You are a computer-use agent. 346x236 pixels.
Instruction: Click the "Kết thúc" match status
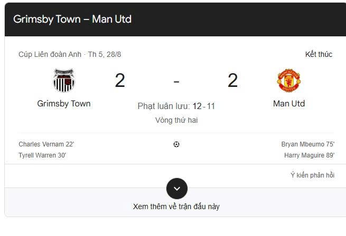pyautogui.click(x=319, y=54)
